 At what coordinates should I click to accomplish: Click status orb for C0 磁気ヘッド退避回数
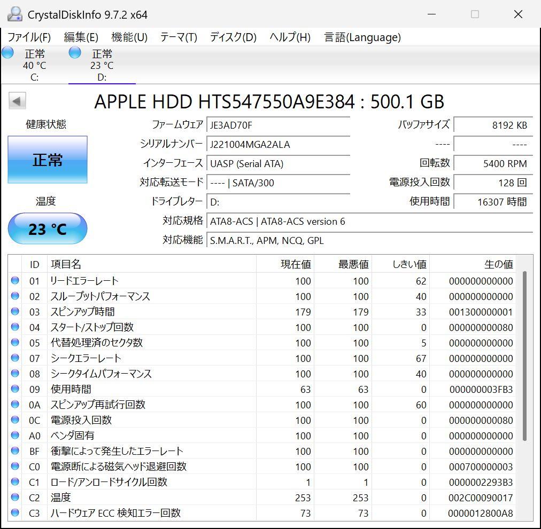pos(15,467)
